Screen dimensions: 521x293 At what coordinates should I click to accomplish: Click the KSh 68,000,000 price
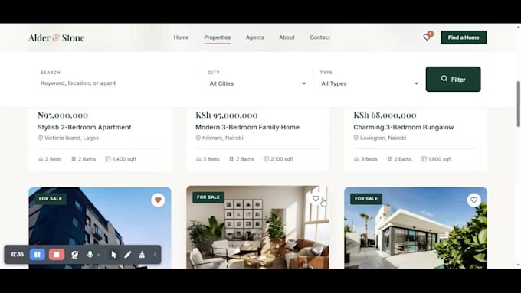[385, 116]
